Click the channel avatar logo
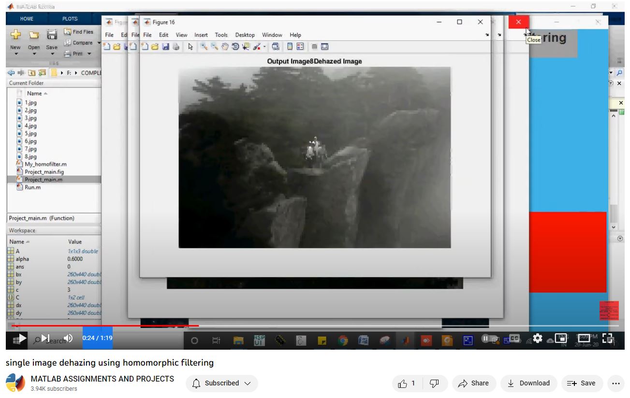 (15, 383)
